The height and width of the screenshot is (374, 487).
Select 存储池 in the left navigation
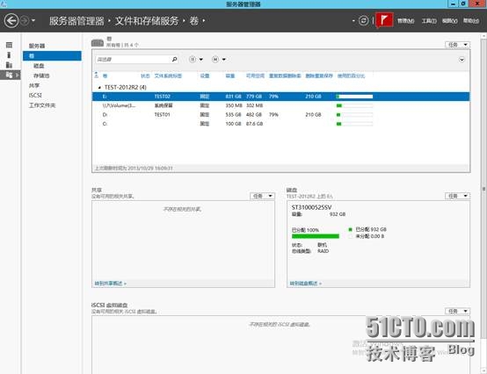41,76
